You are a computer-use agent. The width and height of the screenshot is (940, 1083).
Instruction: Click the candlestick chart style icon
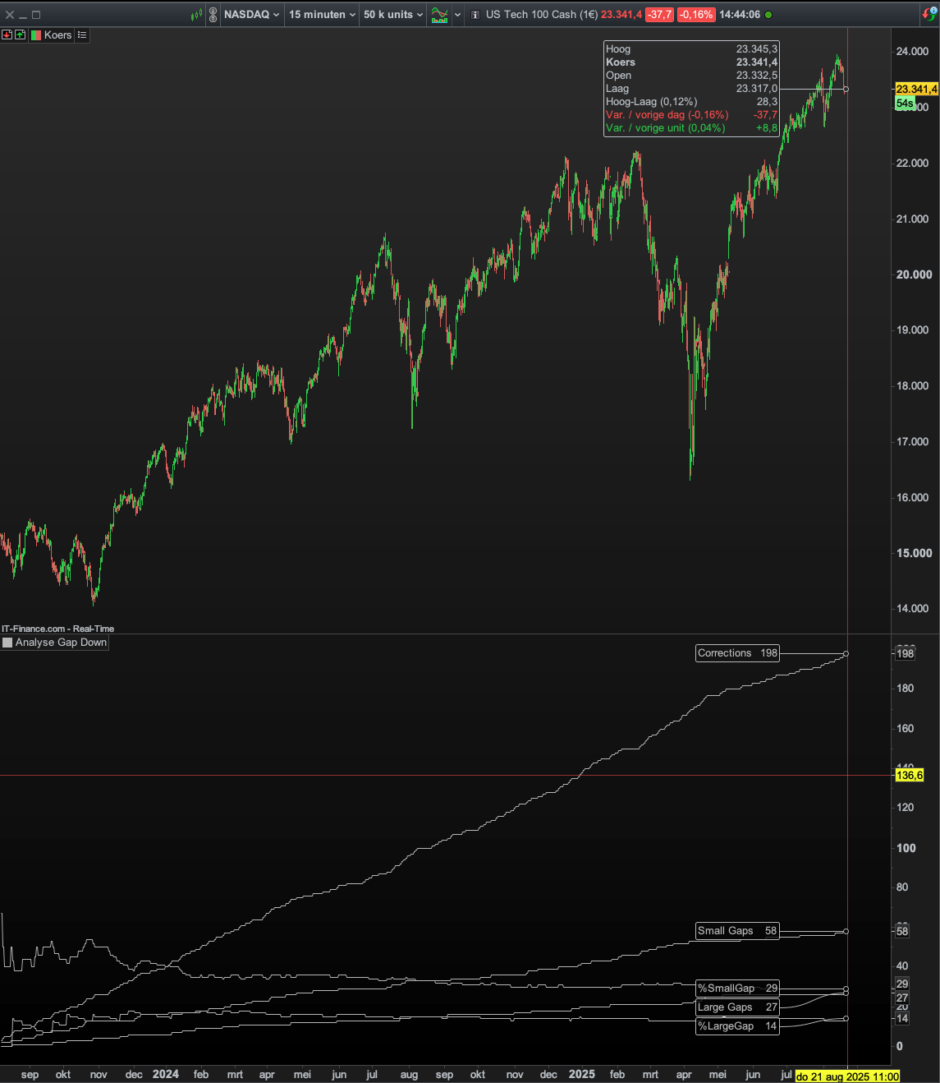click(x=196, y=15)
